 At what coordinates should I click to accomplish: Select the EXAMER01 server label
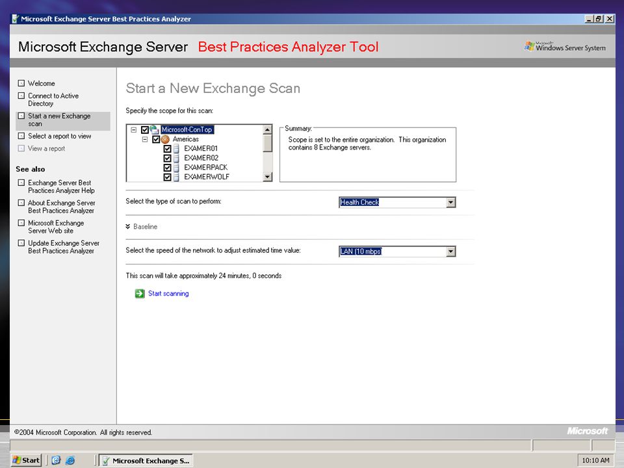[201, 148]
